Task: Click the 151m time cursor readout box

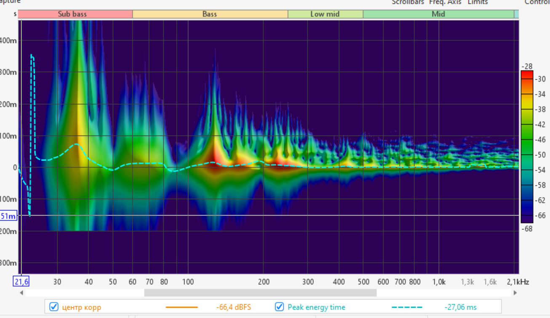Action: point(8,216)
